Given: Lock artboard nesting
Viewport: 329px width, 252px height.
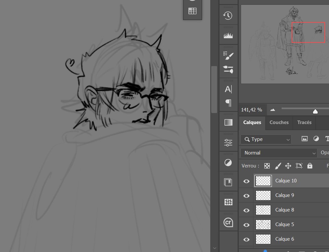Looking at the screenshot, I should (299, 166).
